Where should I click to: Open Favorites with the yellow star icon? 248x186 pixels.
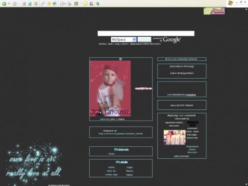coord(49,3)
